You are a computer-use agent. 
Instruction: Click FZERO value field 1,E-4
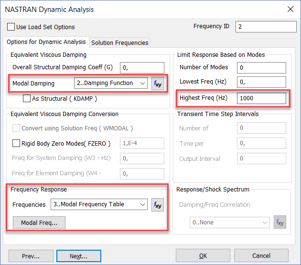pos(142,143)
